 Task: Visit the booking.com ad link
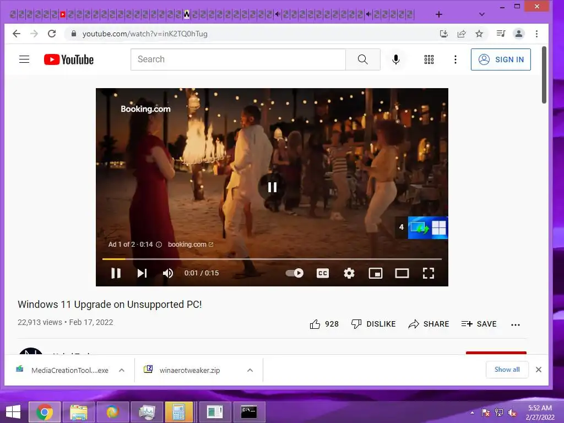pyautogui.click(x=190, y=245)
